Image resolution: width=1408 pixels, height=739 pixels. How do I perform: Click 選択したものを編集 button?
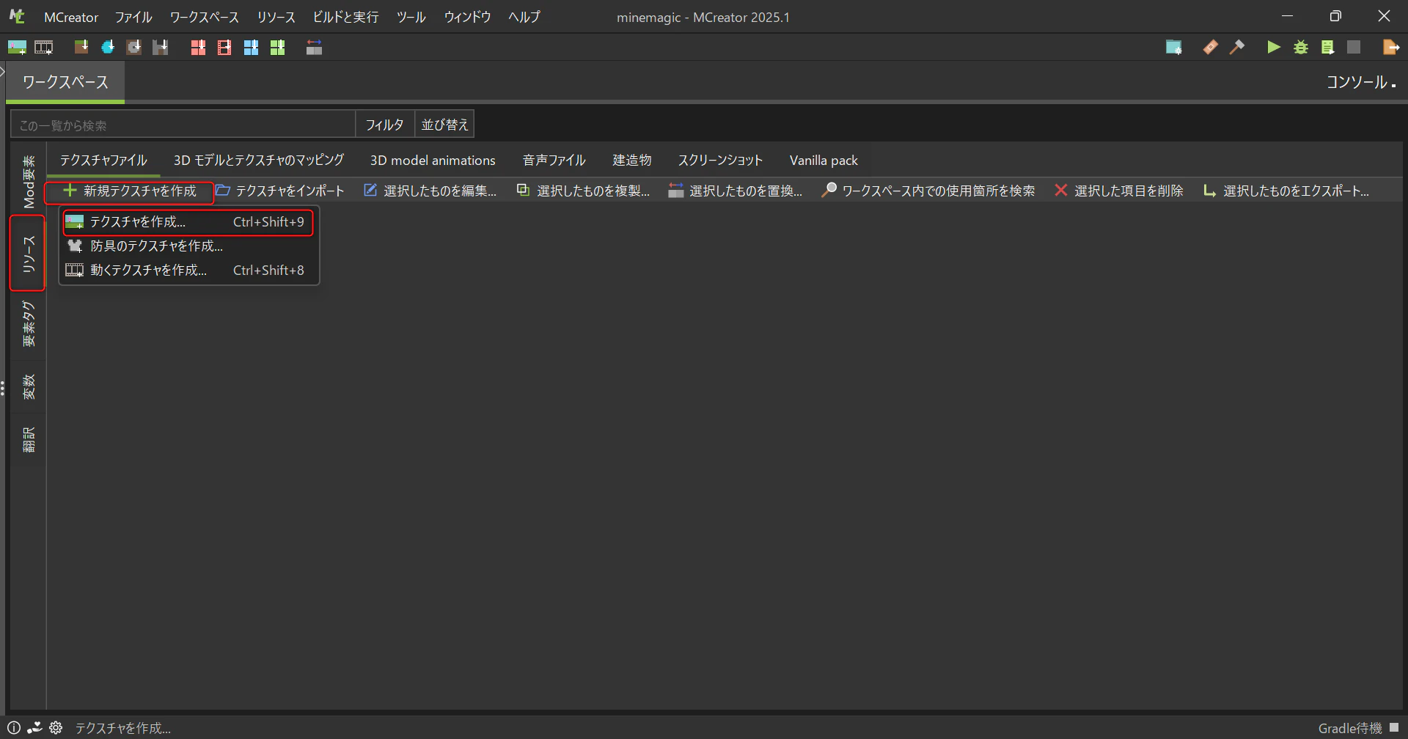430,191
